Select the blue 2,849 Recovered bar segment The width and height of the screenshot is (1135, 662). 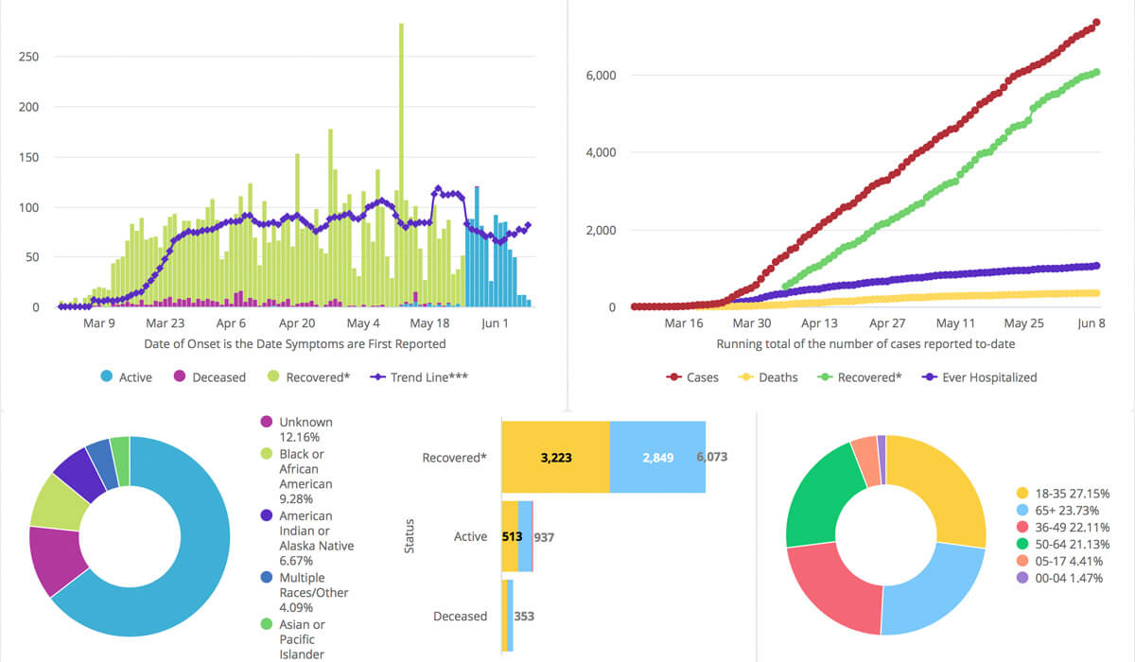(x=657, y=458)
